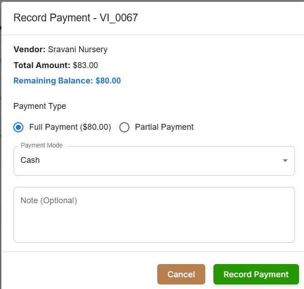Click the 'Note (Optional)' placeholder text
Image resolution: width=304 pixels, height=289 pixels.
tap(49, 201)
